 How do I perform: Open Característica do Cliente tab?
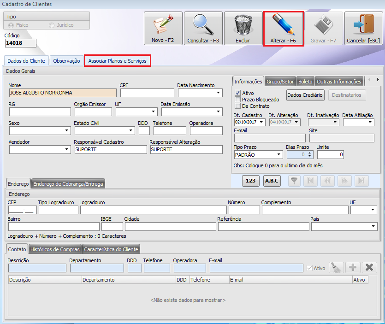click(x=111, y=249)
